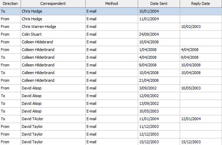Click the 11/12/2003 date sent cell
Viewport: 222px width, 145px height.
(149, 126)
